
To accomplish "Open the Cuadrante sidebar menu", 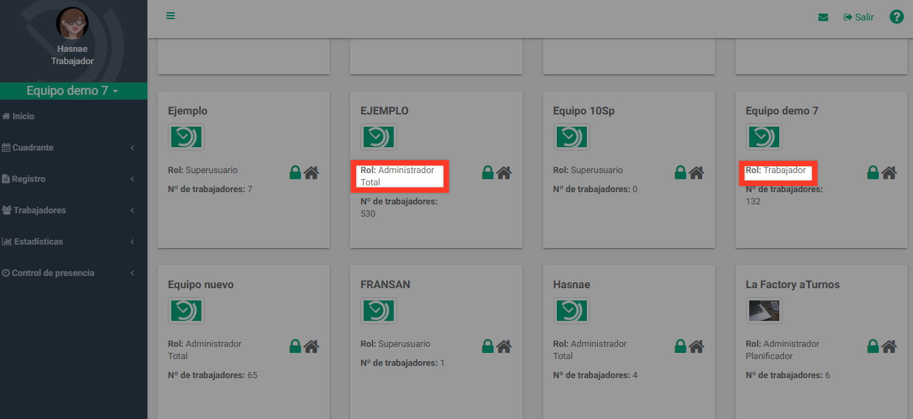I will (x=28, y=148).
